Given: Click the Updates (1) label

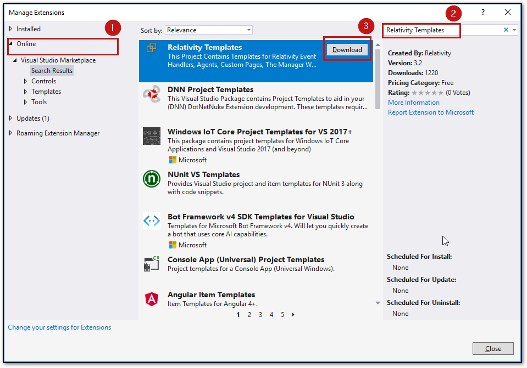Looking at the screenshot, I should 33,118.
